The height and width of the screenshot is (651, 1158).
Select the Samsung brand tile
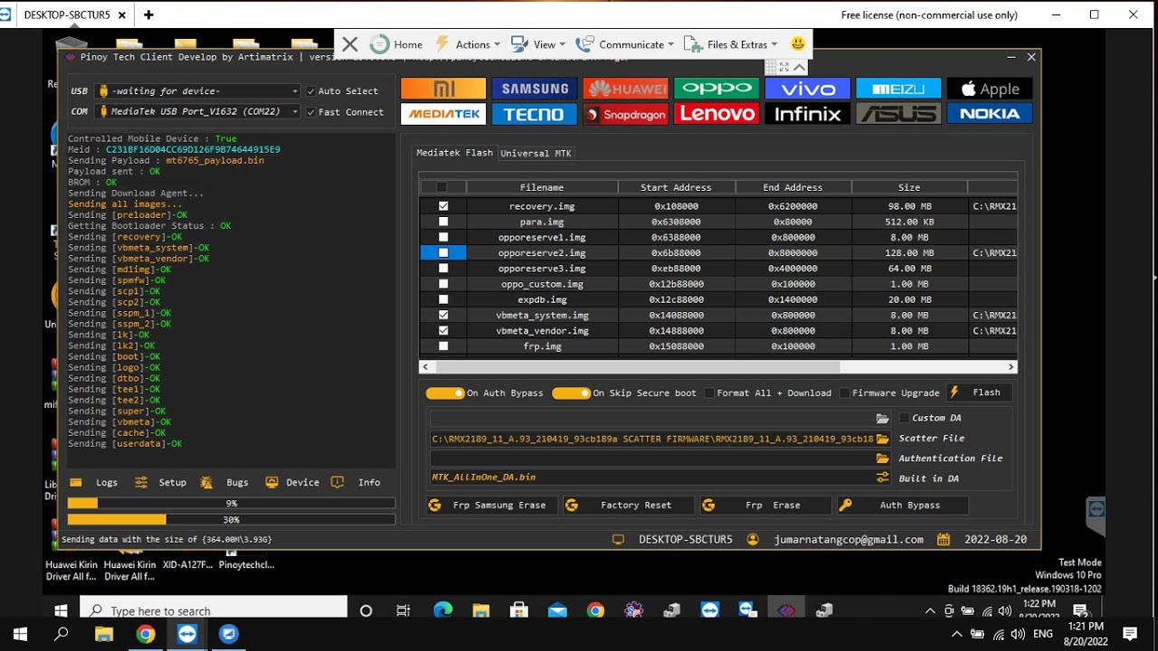point(535,89)
